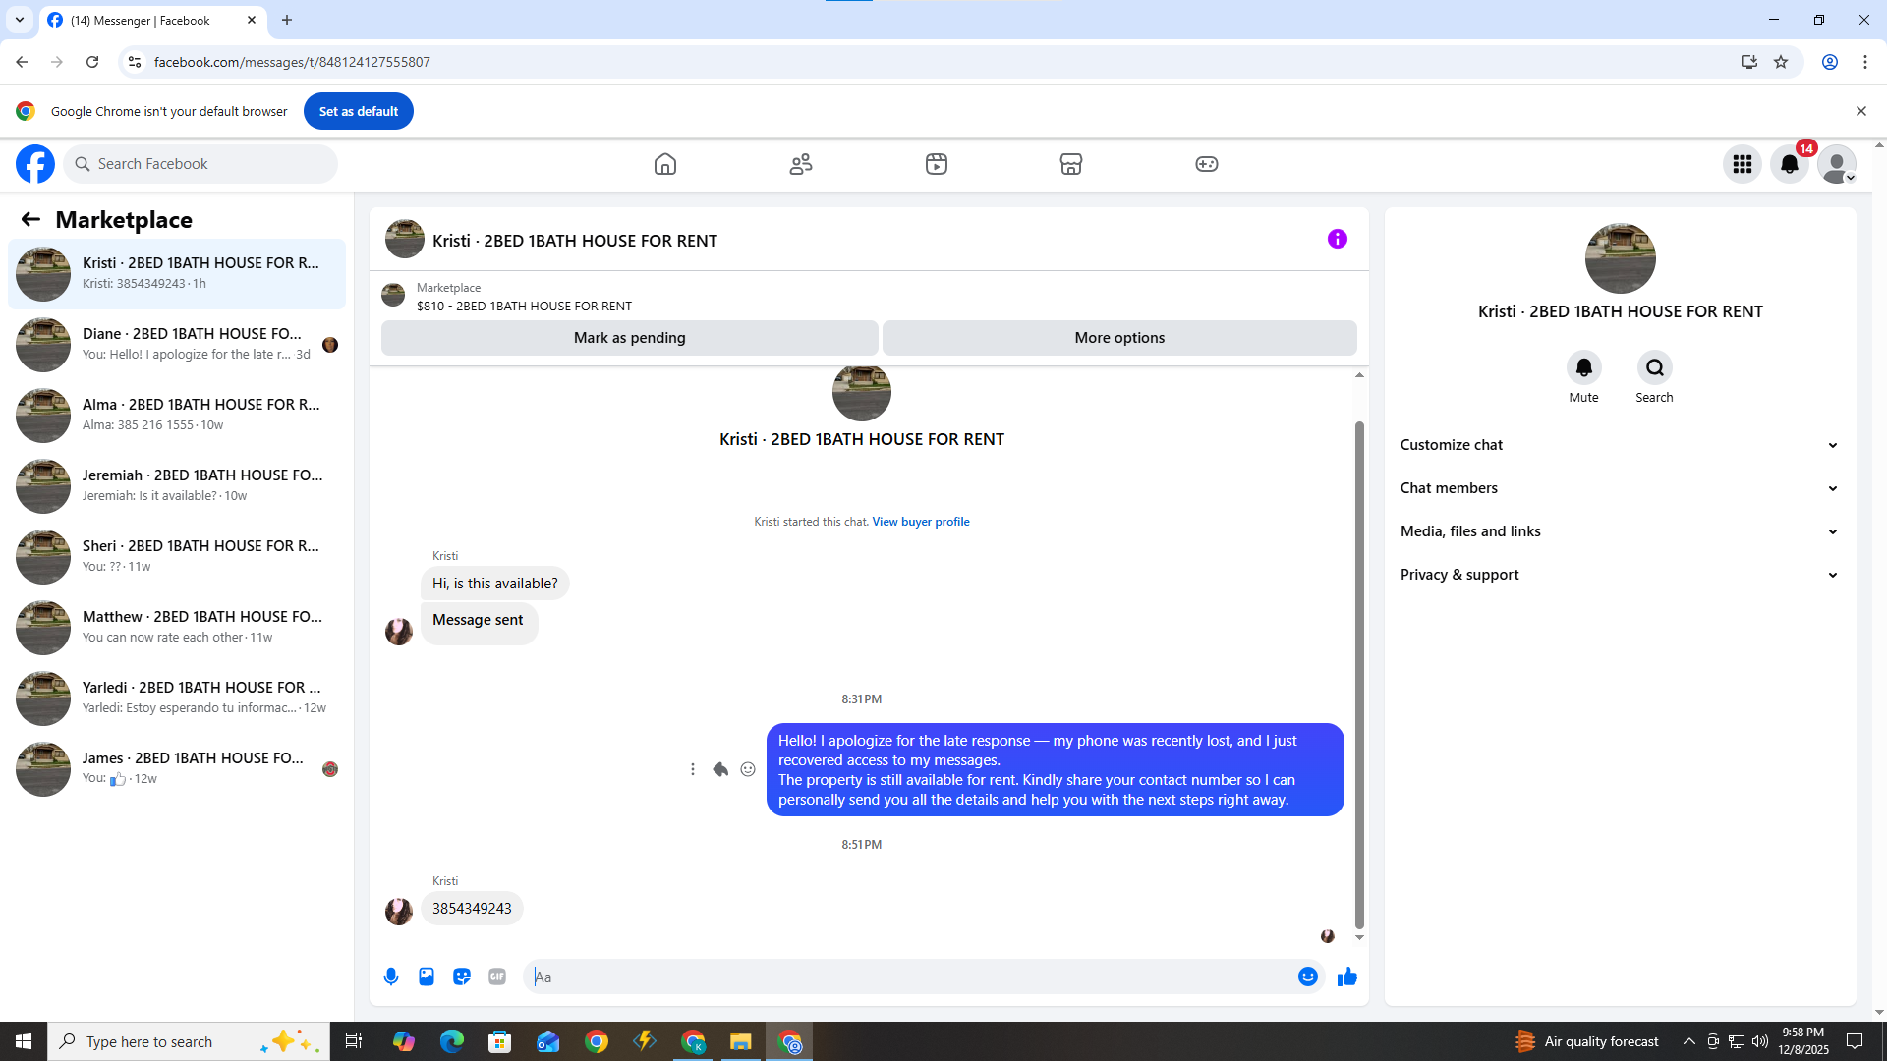
Task: Go to Home feed icon
Action: point(665,164)
